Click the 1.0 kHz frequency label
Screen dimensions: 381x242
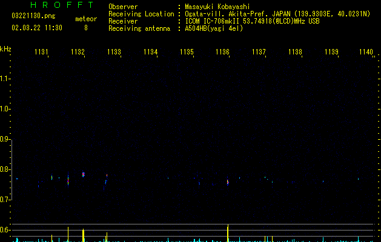click(5, 109)
